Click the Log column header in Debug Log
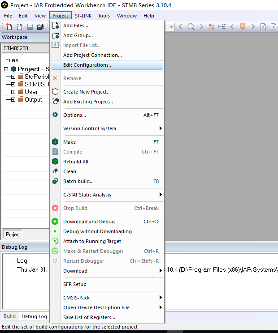 click(x=22, y=260)
